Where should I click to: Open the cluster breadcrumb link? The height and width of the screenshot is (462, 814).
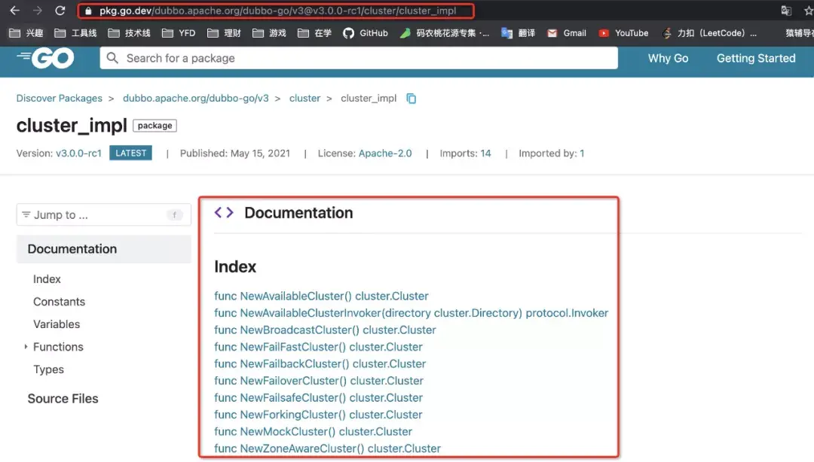[x=304, y=99]
